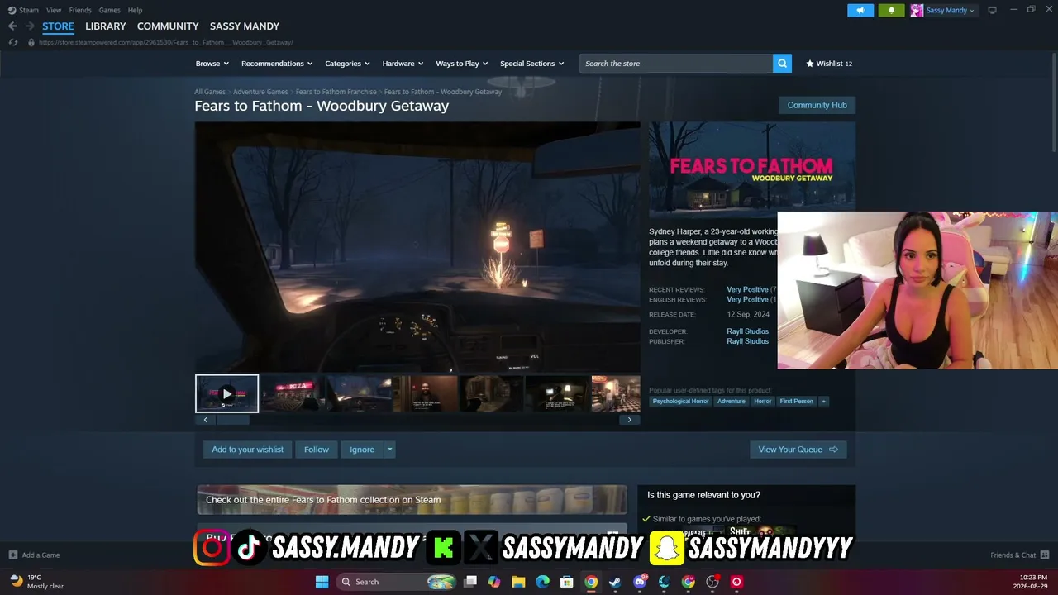Expand the Ignore options arrow
The image size is (1058, 595).
point(390,450)
